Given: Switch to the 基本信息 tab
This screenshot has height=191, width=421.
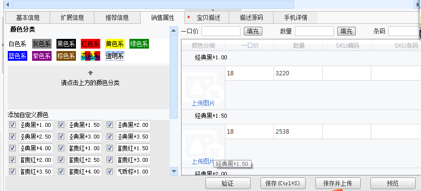Looking at the screenshot, I should [28, 17].
